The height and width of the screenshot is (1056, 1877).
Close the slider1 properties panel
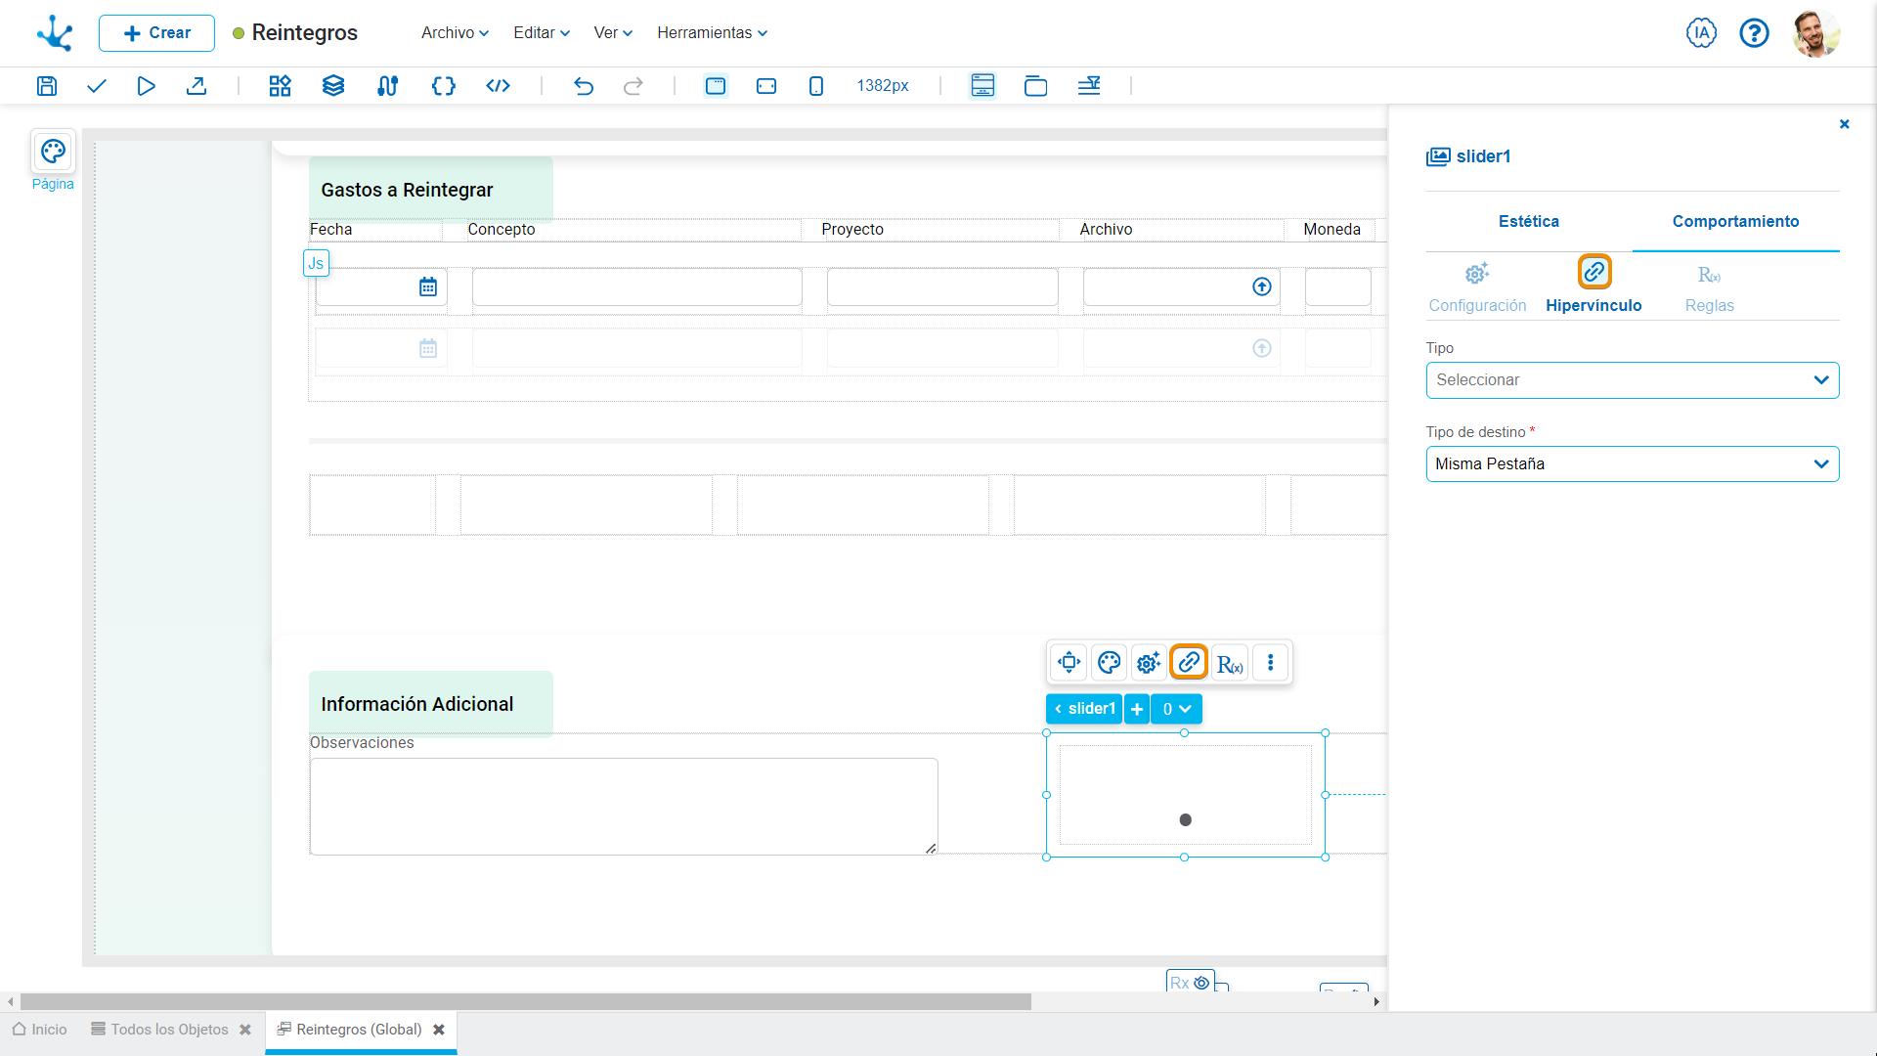pos(1845,124)
